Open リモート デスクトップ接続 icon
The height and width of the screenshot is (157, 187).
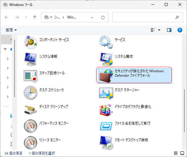[x=106, y=142]
